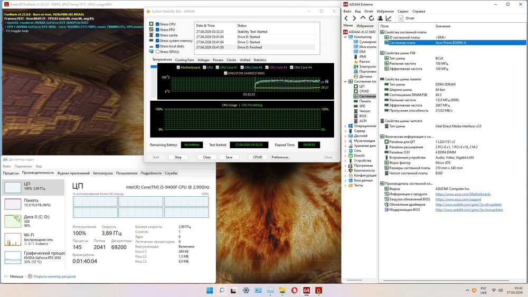The image size is (528, 297).
Task: Switch to the Cooling Fans tab
Action: (x=184, y=60)
